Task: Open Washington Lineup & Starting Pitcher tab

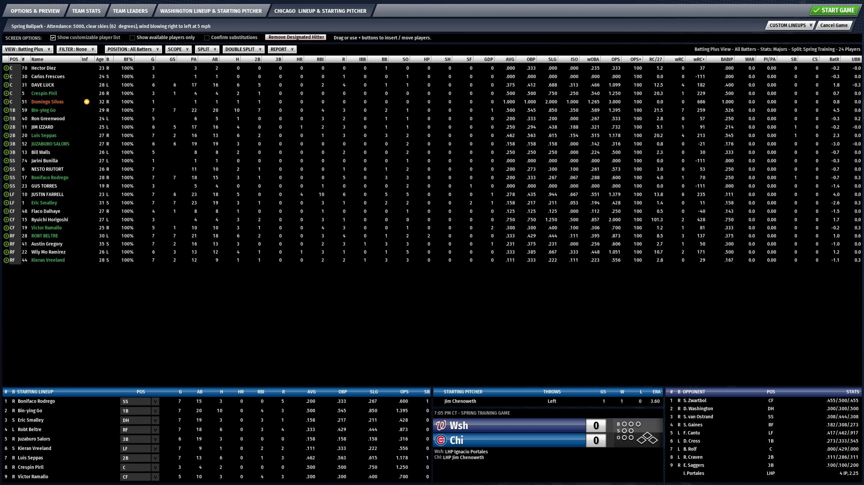Action: tap(211, 11)
